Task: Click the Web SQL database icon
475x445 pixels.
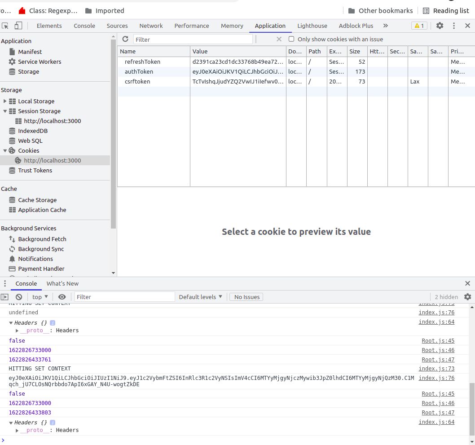Action: pos(12,141)
